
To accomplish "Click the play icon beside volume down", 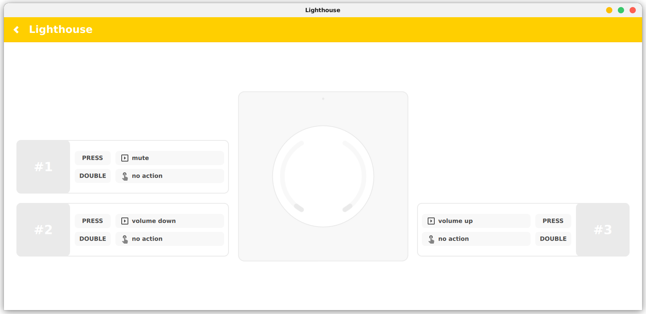I will 125,221.
